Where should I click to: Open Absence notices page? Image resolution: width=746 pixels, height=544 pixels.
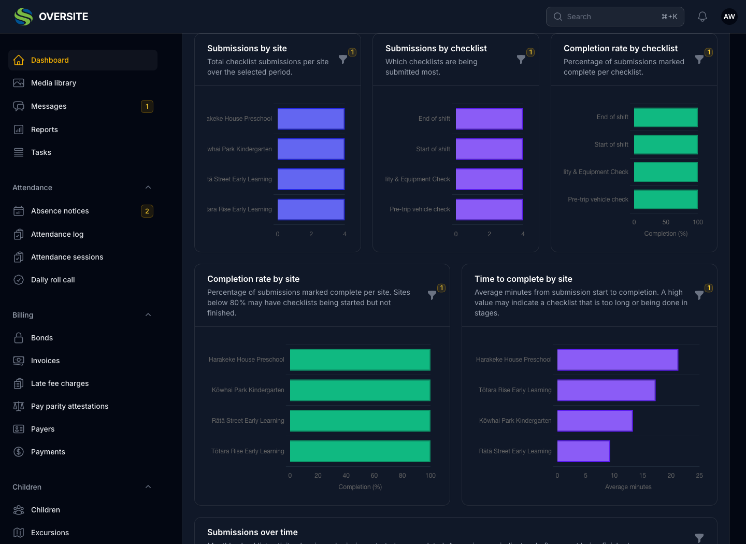coord(83,211)
